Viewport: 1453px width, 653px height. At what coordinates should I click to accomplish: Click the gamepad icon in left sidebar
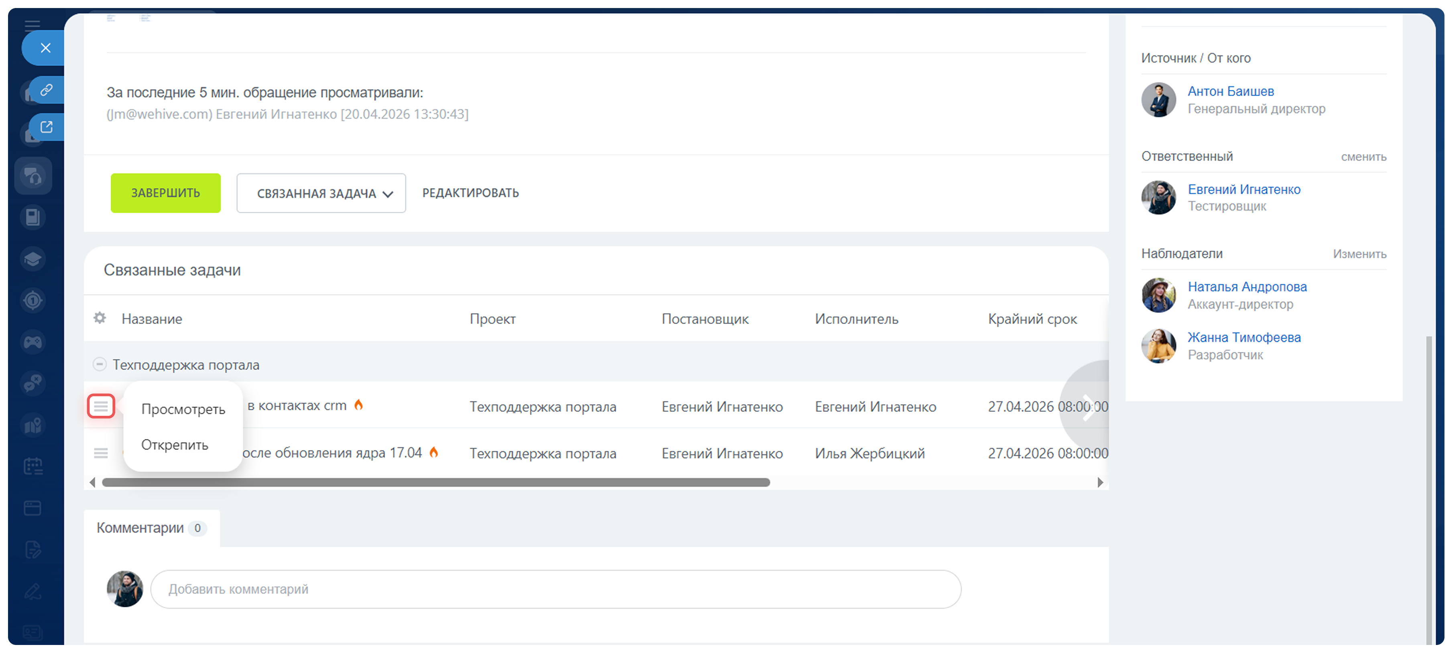pos(33,342)
